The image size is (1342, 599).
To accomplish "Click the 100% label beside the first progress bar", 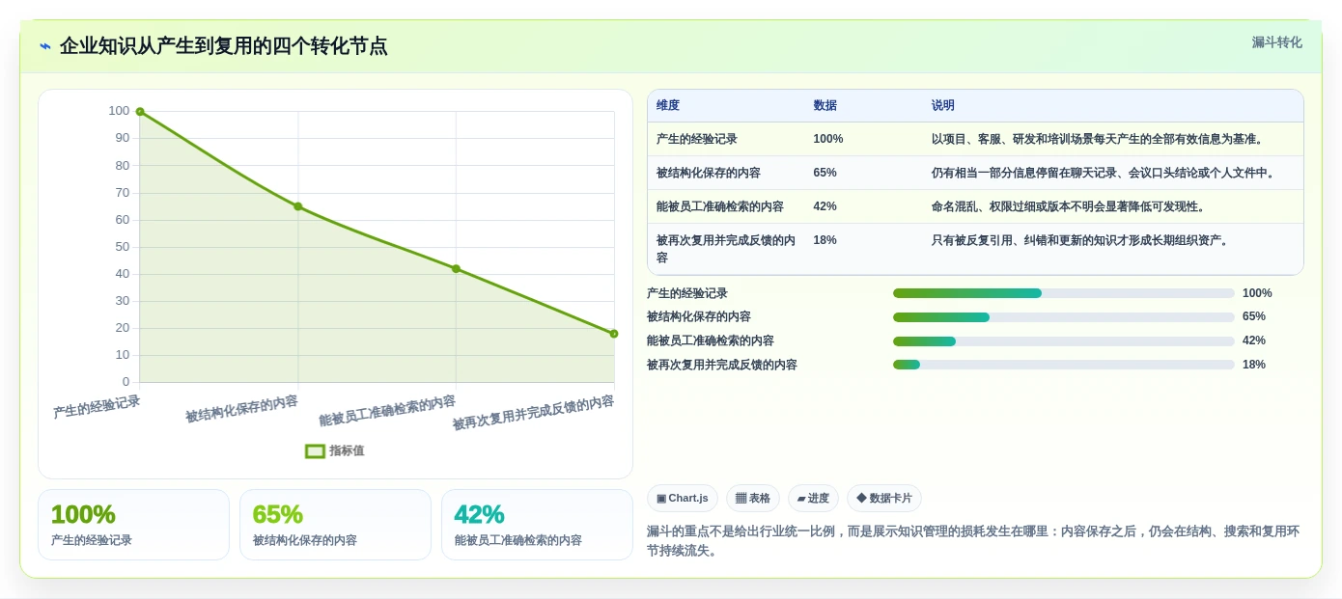I will (1257, 293).
